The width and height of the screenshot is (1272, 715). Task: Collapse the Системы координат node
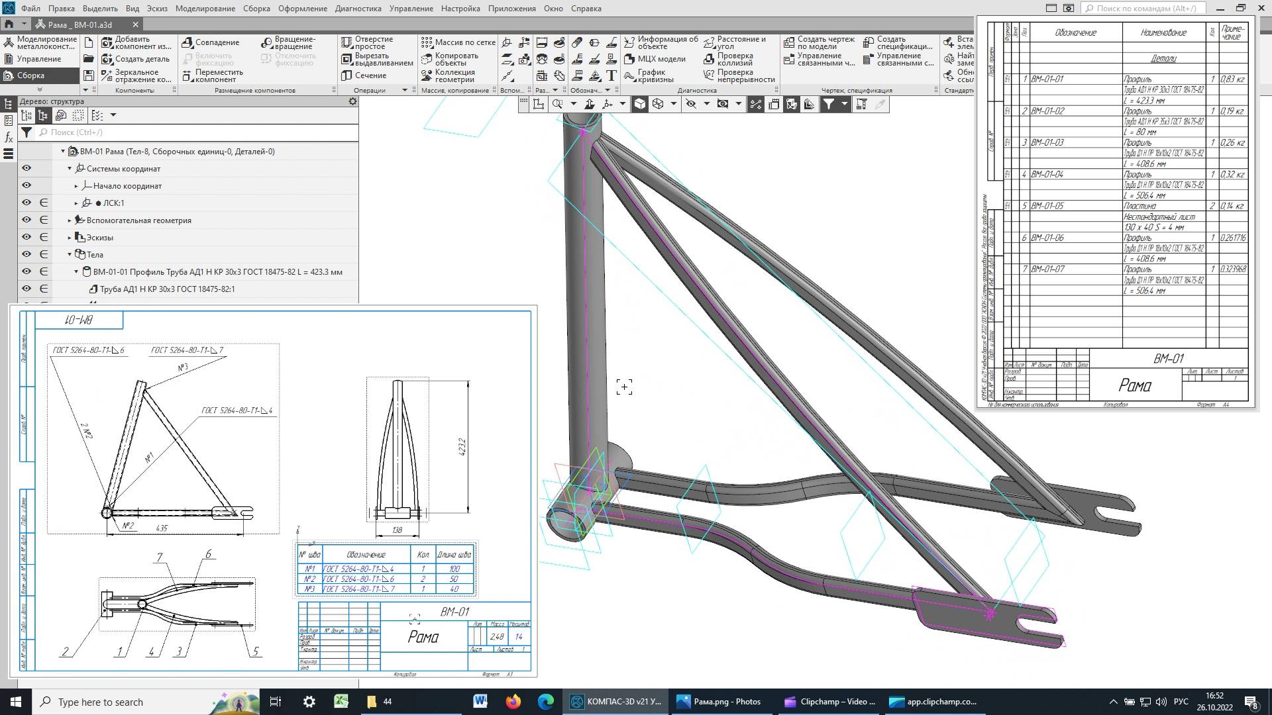pos(70,169)
